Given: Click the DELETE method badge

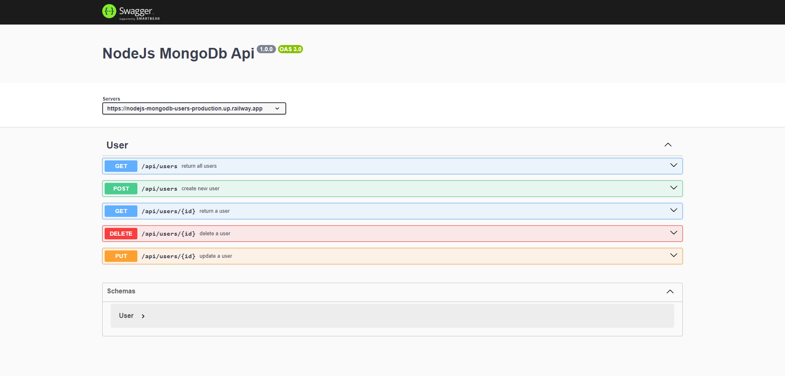Looking at the screenshot, I should pyautogui.click(x=121, y=234).
